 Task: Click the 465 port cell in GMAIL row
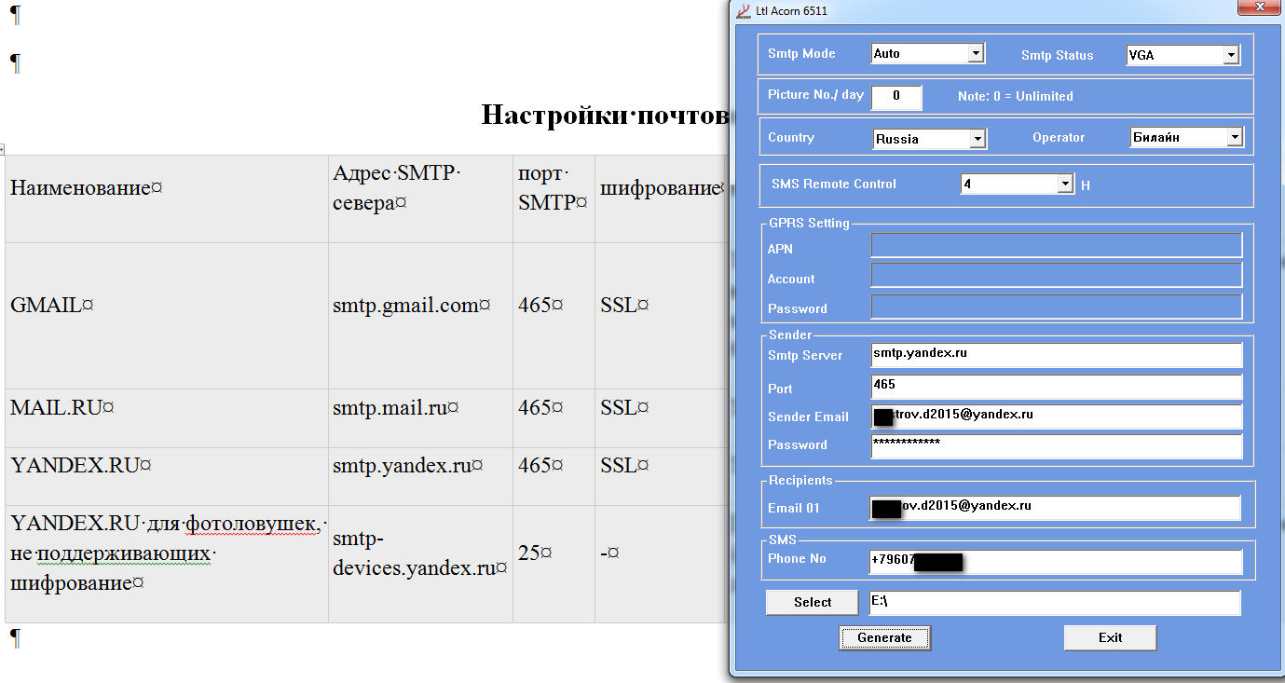click(554, 316)
